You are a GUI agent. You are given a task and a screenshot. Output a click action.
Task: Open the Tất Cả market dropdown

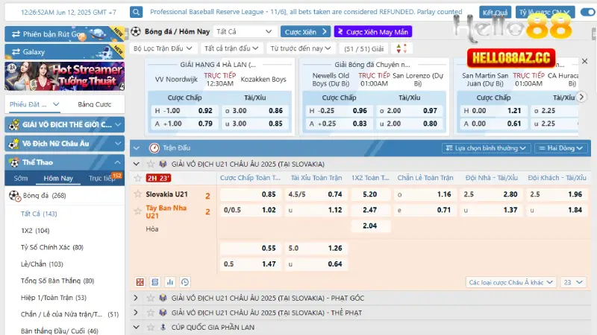(243, 32)
